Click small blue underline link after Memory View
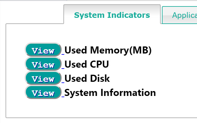Image resolution: width=197 pixels, height=123 pixels. coord(63,54)
